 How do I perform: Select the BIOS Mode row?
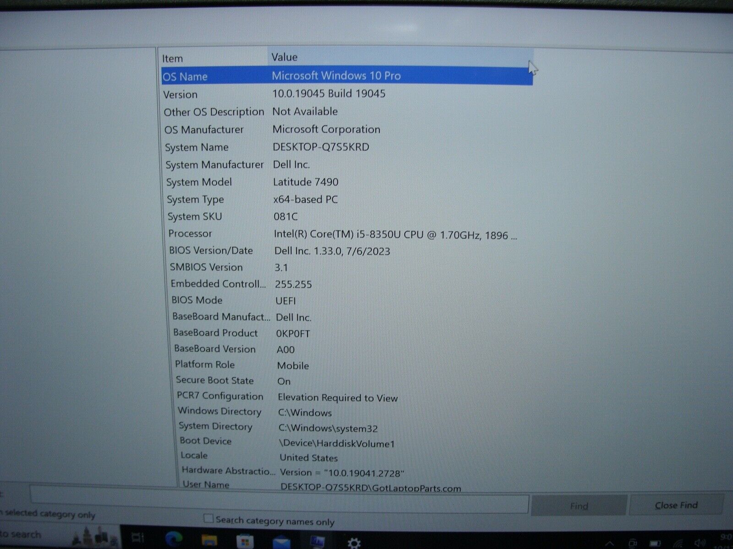353,300
